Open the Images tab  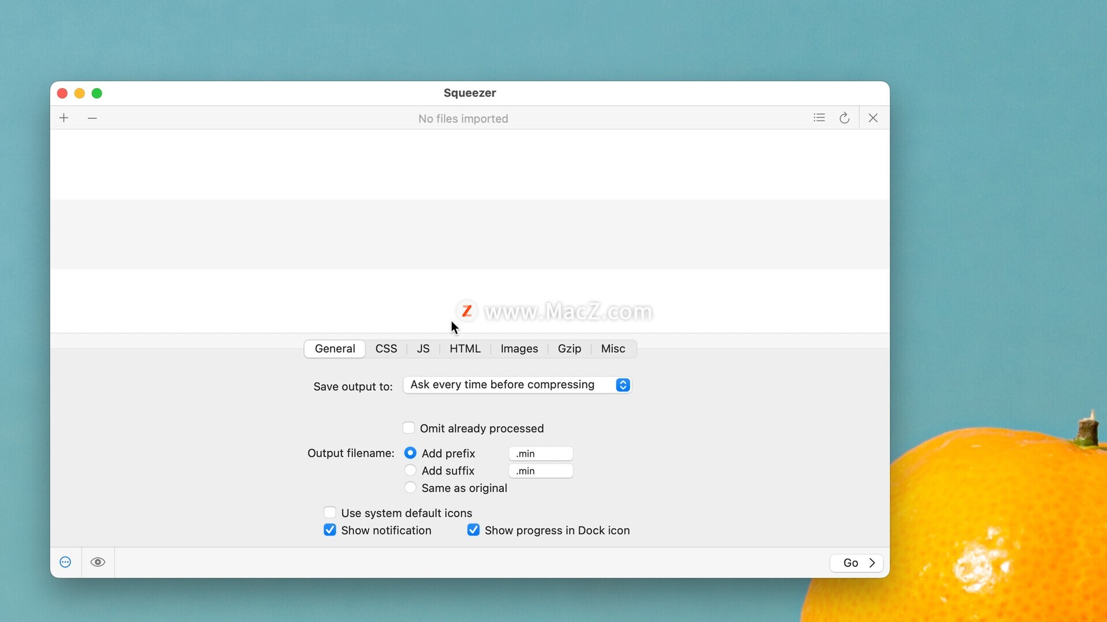pos(519,348)
